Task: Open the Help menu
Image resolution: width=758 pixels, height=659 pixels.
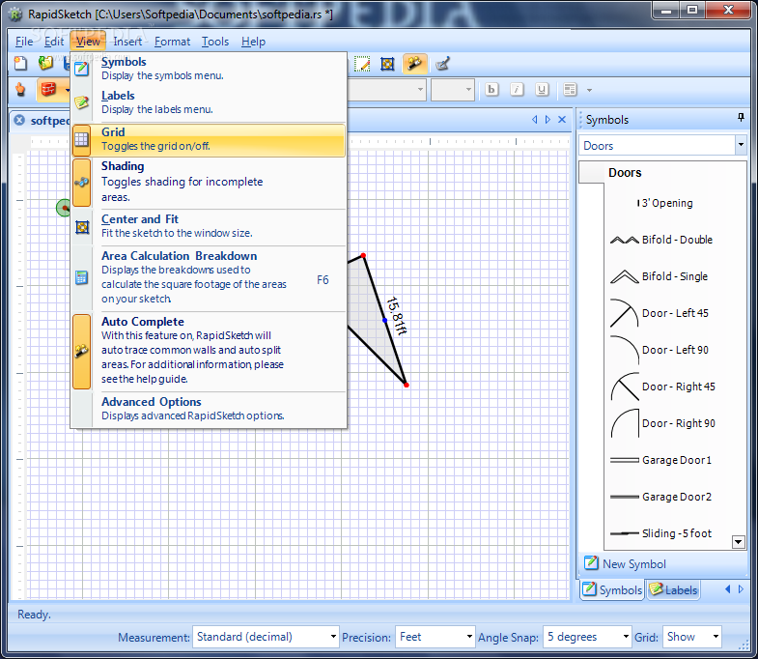Action: [x=253, y=42]
